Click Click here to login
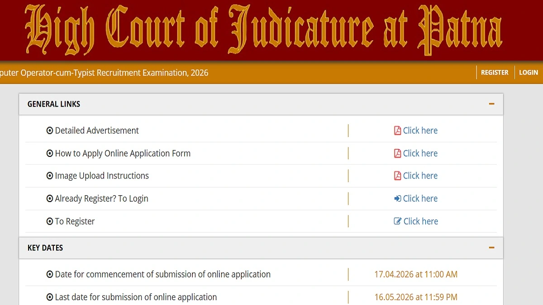The height and width of the screenshot is (305, 543). pyautogui.click(x=420, y=198)
